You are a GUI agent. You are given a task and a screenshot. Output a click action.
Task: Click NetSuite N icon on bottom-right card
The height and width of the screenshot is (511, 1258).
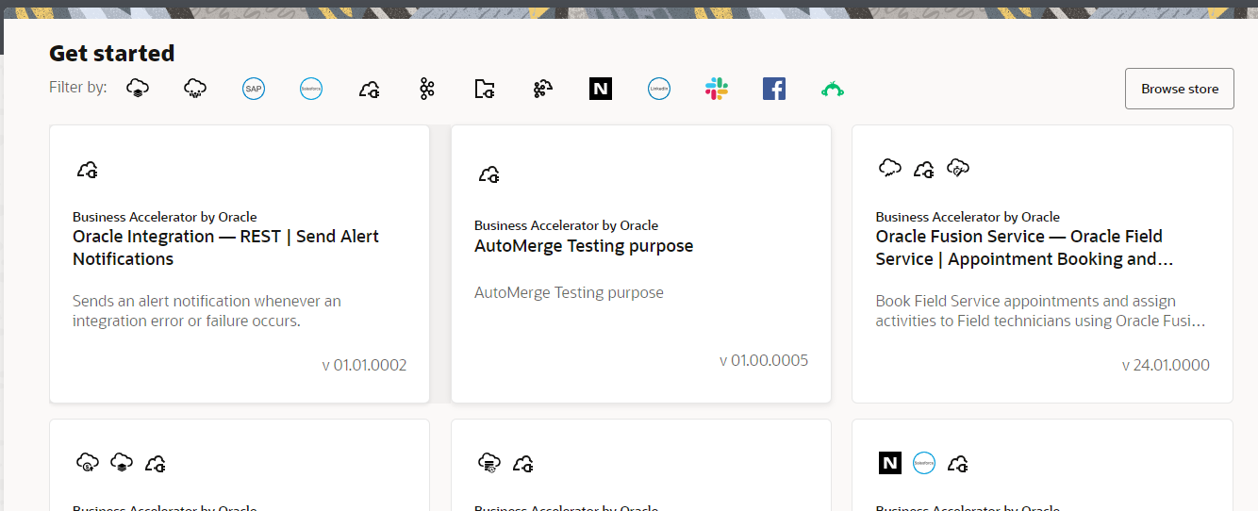[x=889, y=463]
